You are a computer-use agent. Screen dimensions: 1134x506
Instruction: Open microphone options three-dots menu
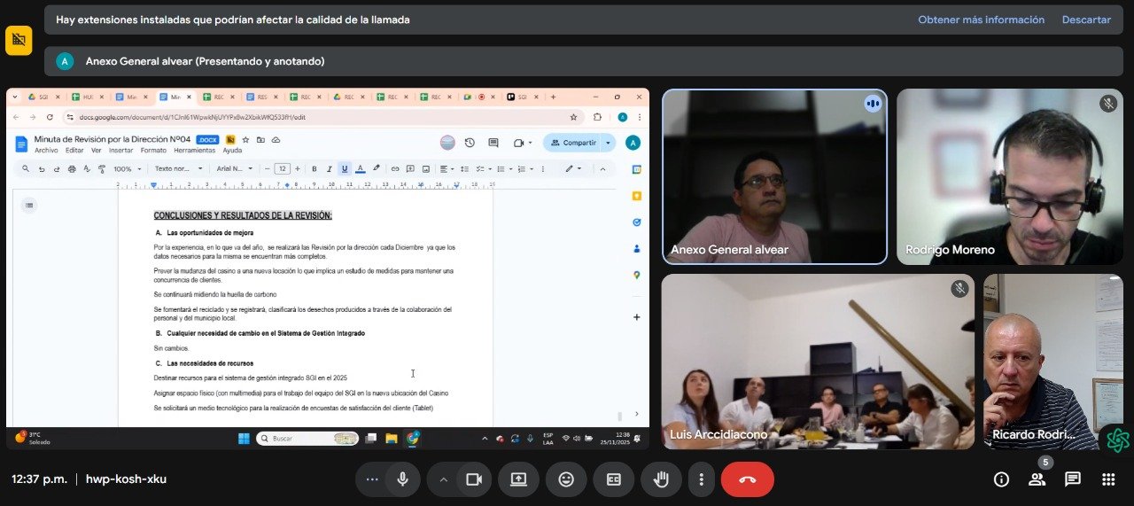tap(372, 479)
